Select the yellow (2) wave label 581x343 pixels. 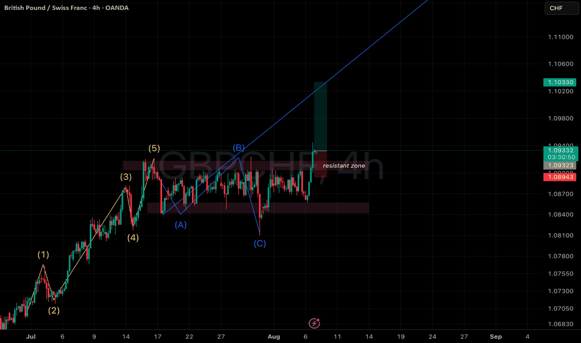(54, 311)
